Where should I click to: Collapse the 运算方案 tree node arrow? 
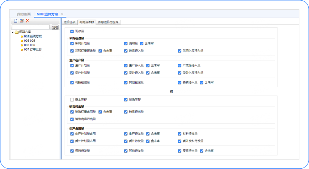coord(13,32)
